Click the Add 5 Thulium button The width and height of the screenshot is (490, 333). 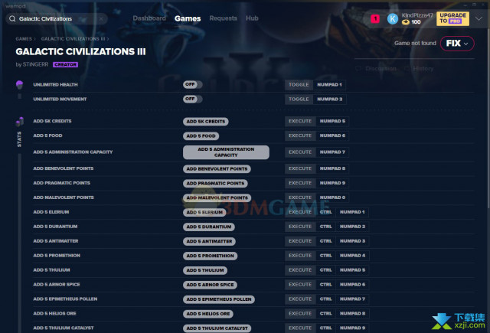click(205, 270)
